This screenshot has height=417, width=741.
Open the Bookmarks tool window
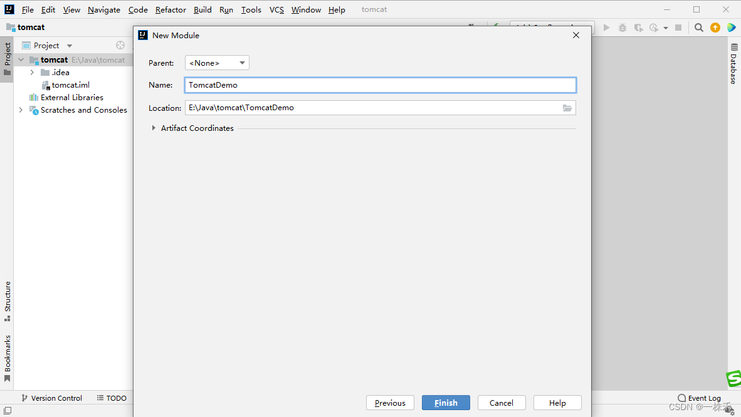[x=7, y=358]
